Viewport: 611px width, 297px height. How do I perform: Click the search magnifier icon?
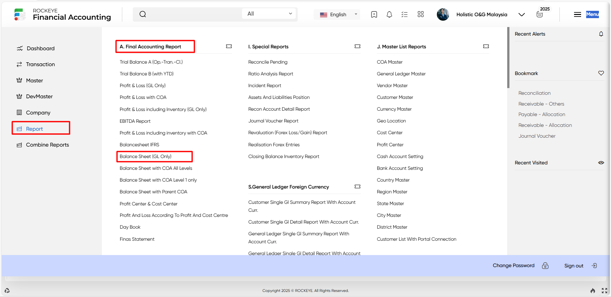[143, 14]
